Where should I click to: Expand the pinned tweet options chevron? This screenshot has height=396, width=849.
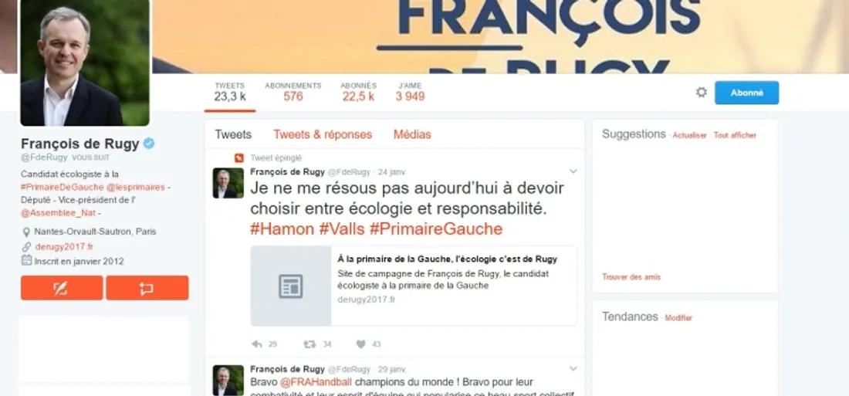coord(573,171)
